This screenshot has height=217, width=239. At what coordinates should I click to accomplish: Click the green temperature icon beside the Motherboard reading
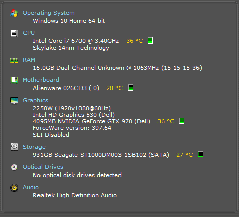131,88
